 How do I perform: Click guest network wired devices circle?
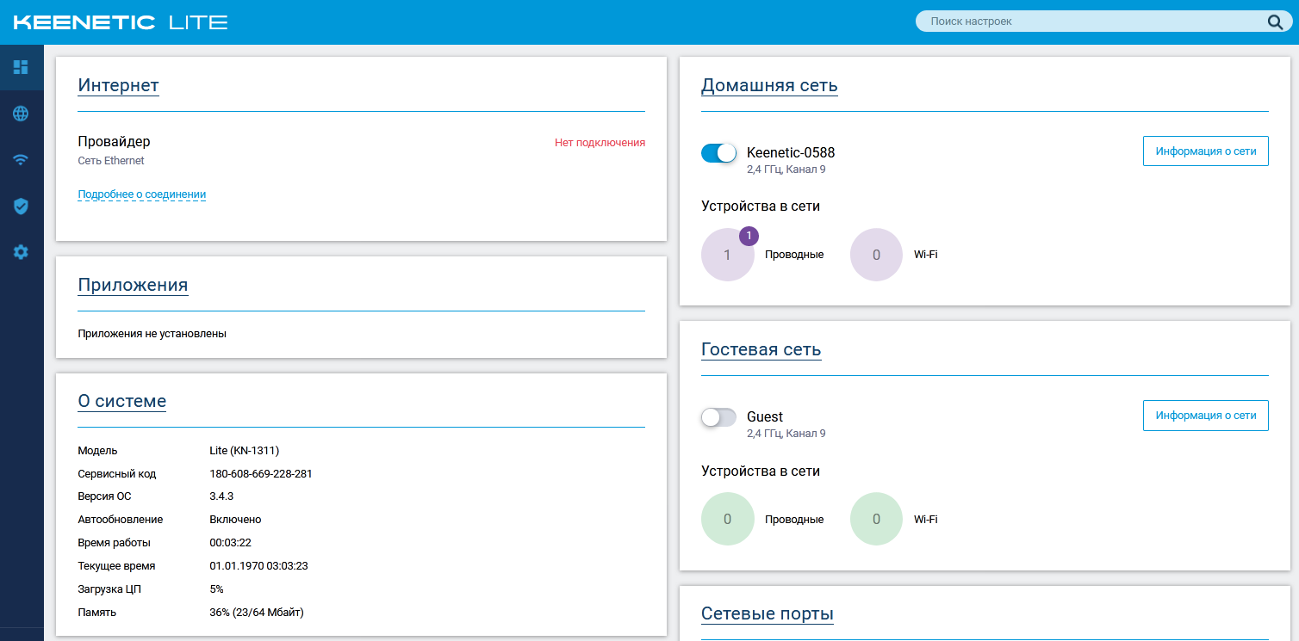tap(728, 519)
